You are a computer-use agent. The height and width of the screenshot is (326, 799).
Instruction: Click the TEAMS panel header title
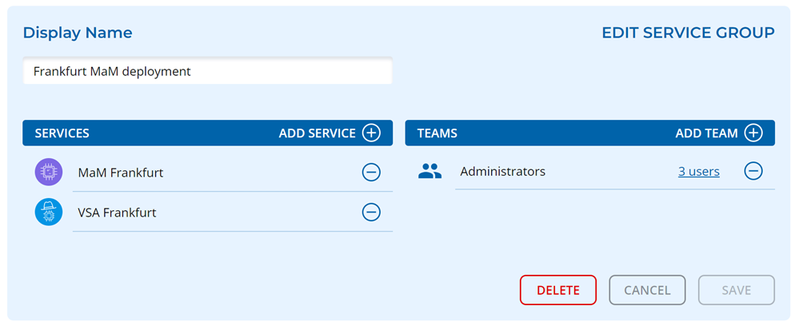coord(437,133)
